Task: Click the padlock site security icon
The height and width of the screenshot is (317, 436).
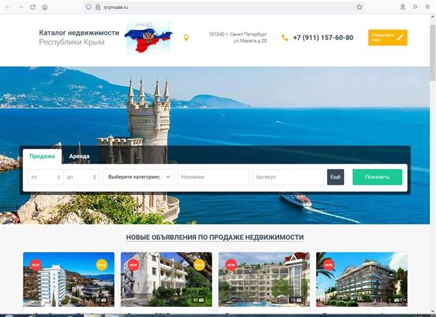Action: [x=98, y=7]
